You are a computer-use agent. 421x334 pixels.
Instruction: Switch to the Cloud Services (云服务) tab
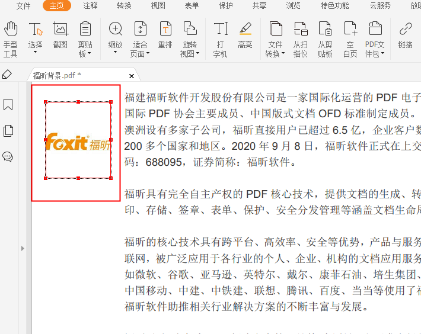point(380,6)
